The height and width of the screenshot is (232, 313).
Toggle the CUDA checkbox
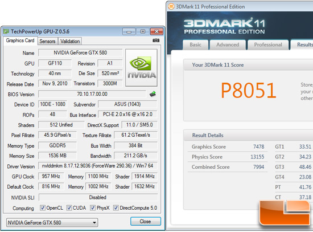tap(69, 208)
